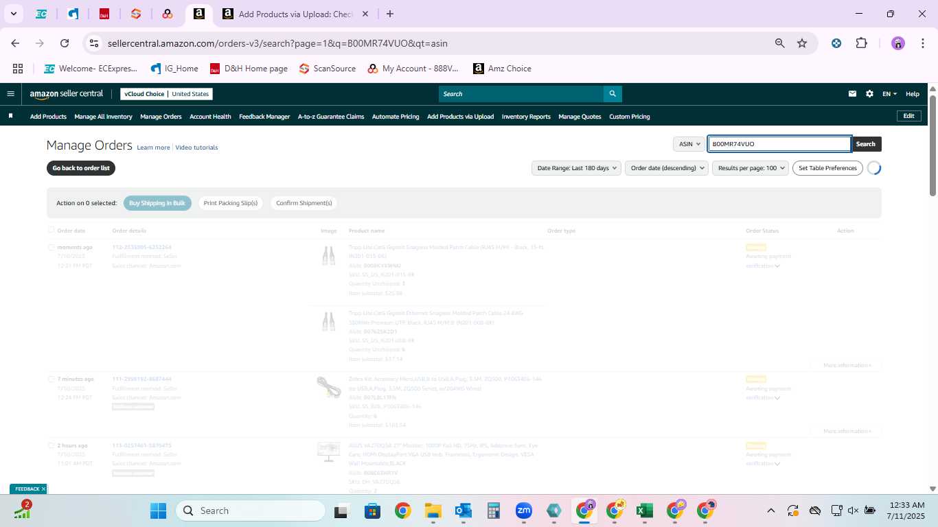Screen dimensions: 938x527
Task: Select the 'moments ago' order checkbox
Action: (51, 247)
